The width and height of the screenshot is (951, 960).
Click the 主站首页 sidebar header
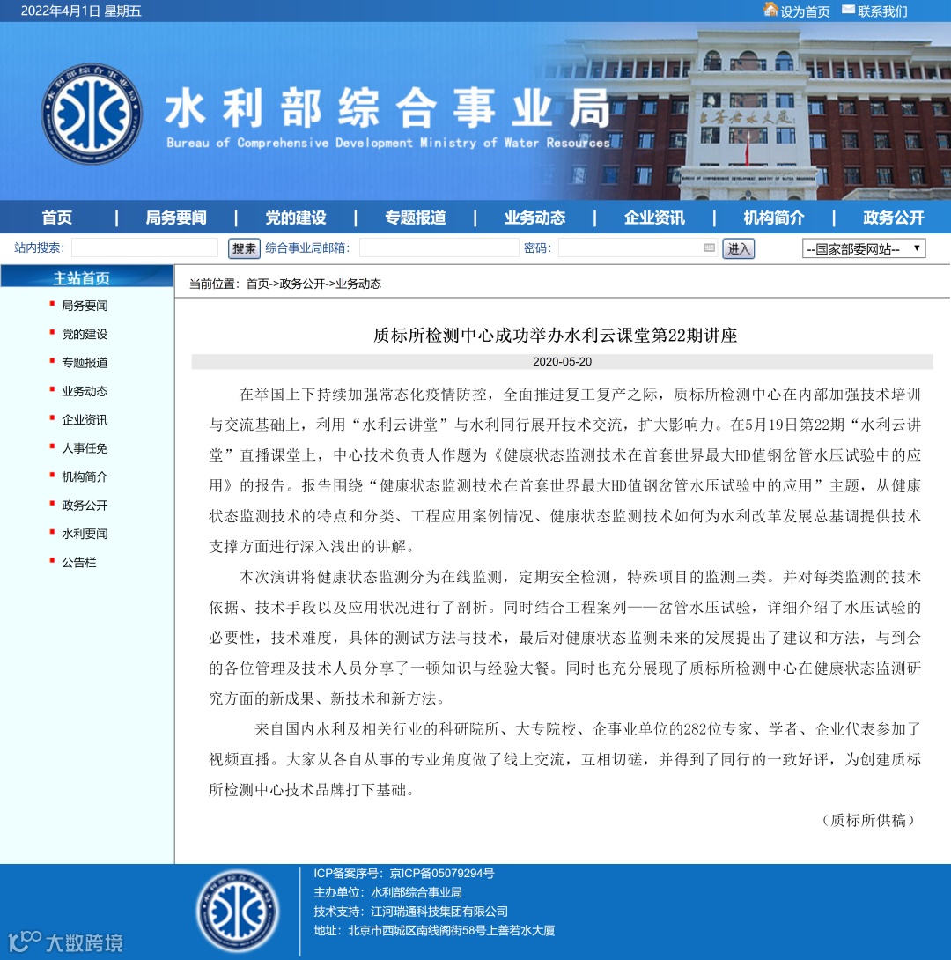(86, 277)
